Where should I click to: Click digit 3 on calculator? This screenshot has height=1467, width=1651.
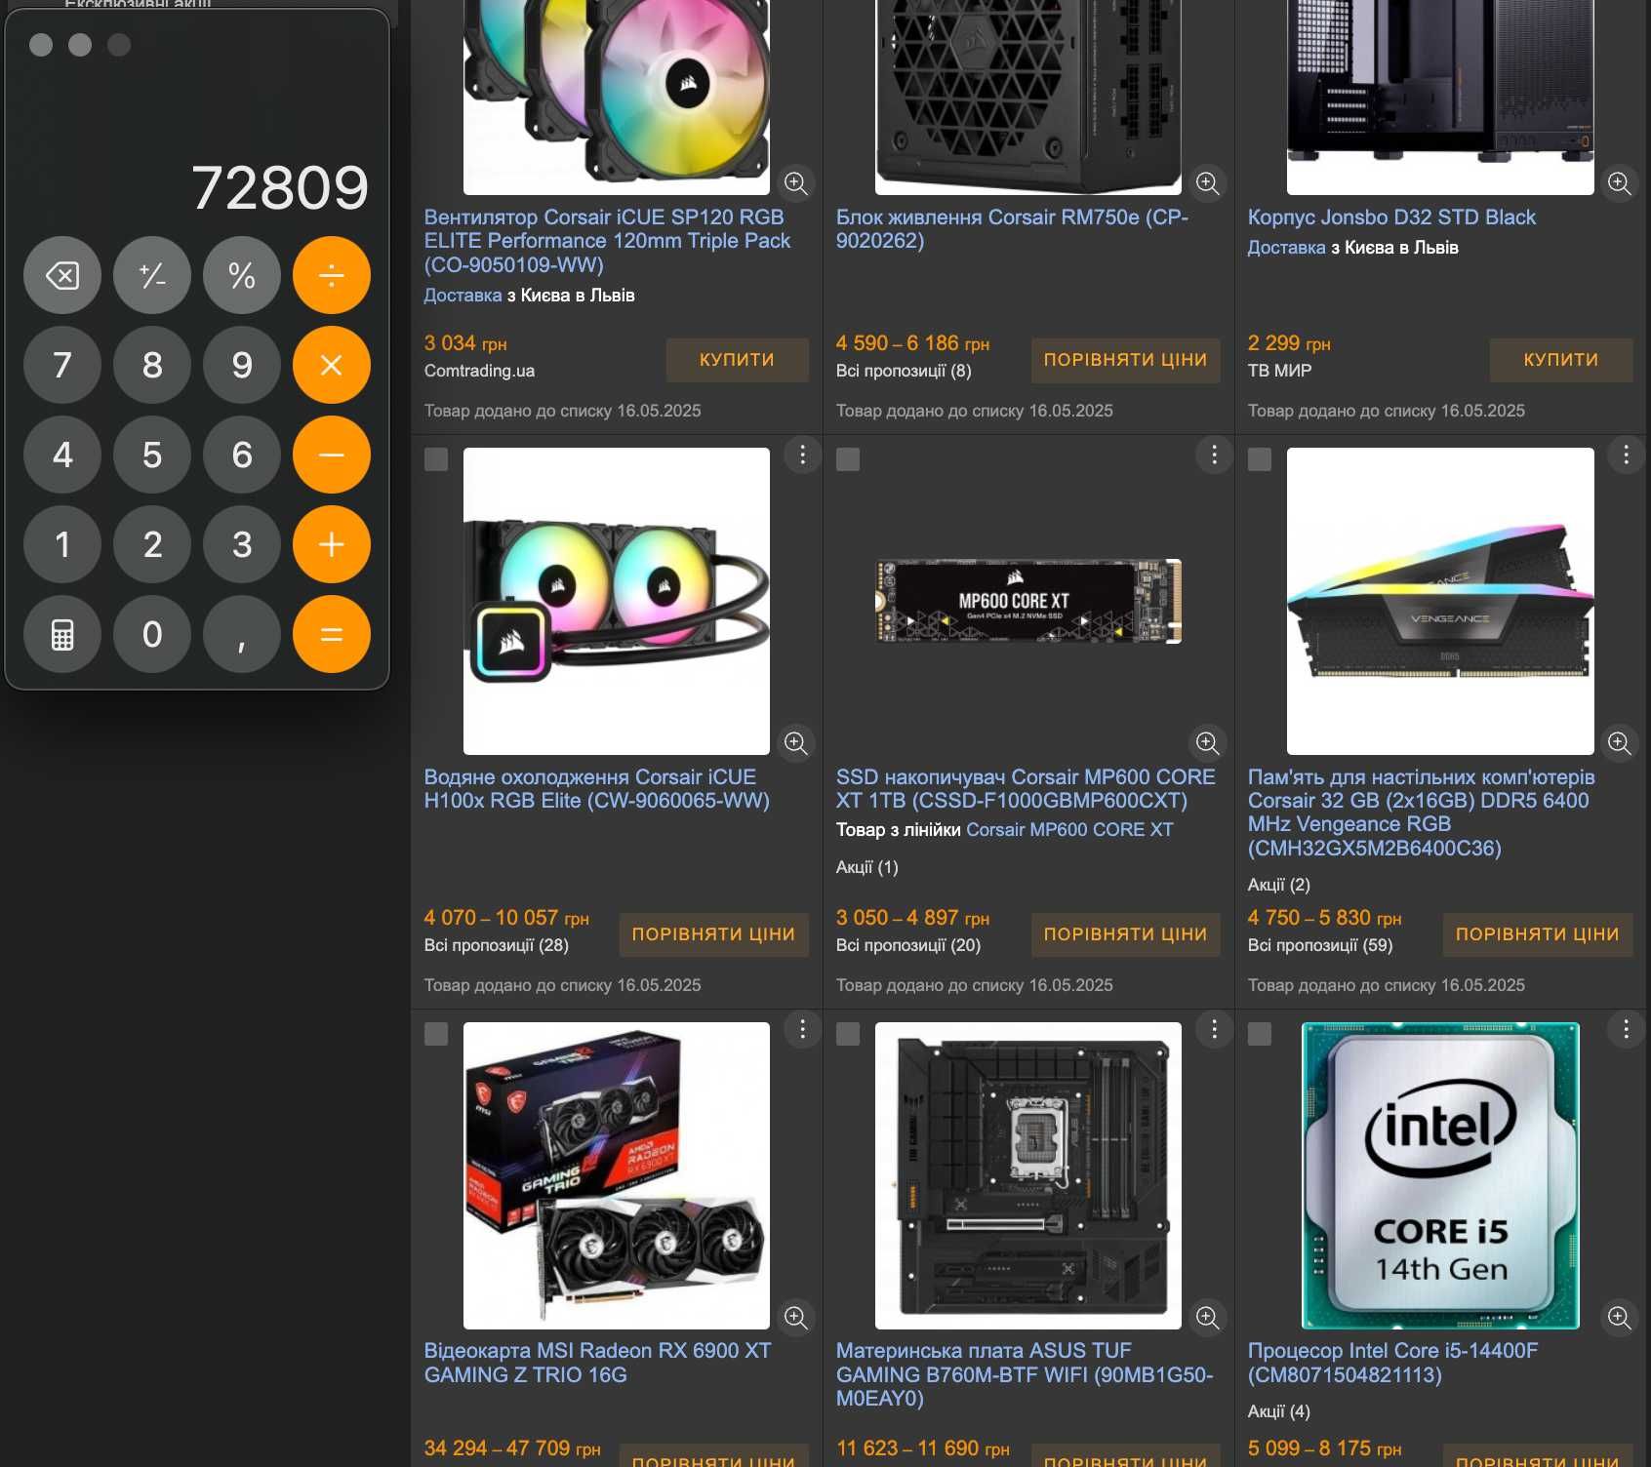[242, 544]
